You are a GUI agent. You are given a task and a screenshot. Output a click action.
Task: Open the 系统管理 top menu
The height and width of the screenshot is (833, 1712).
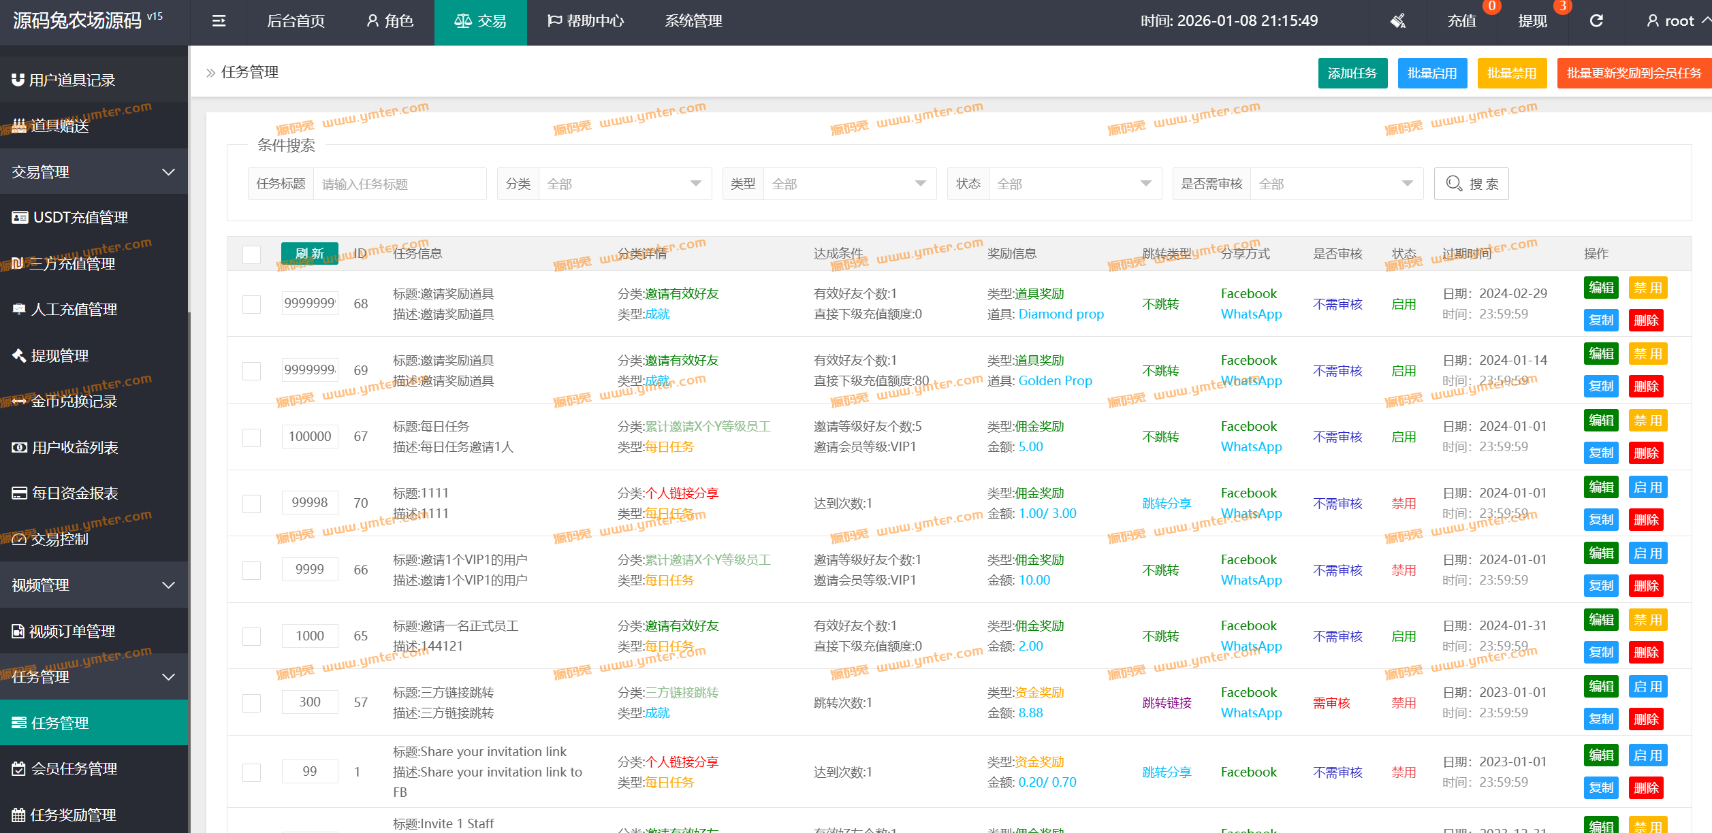(693, 21)
